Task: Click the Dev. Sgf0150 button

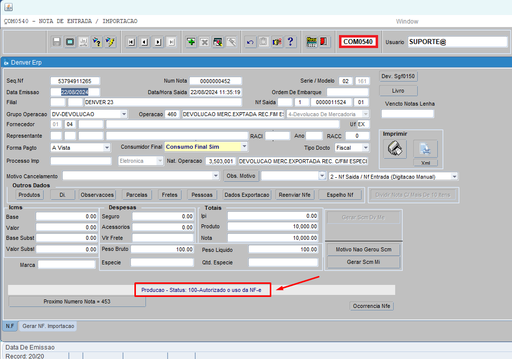Action: [398, 76]
